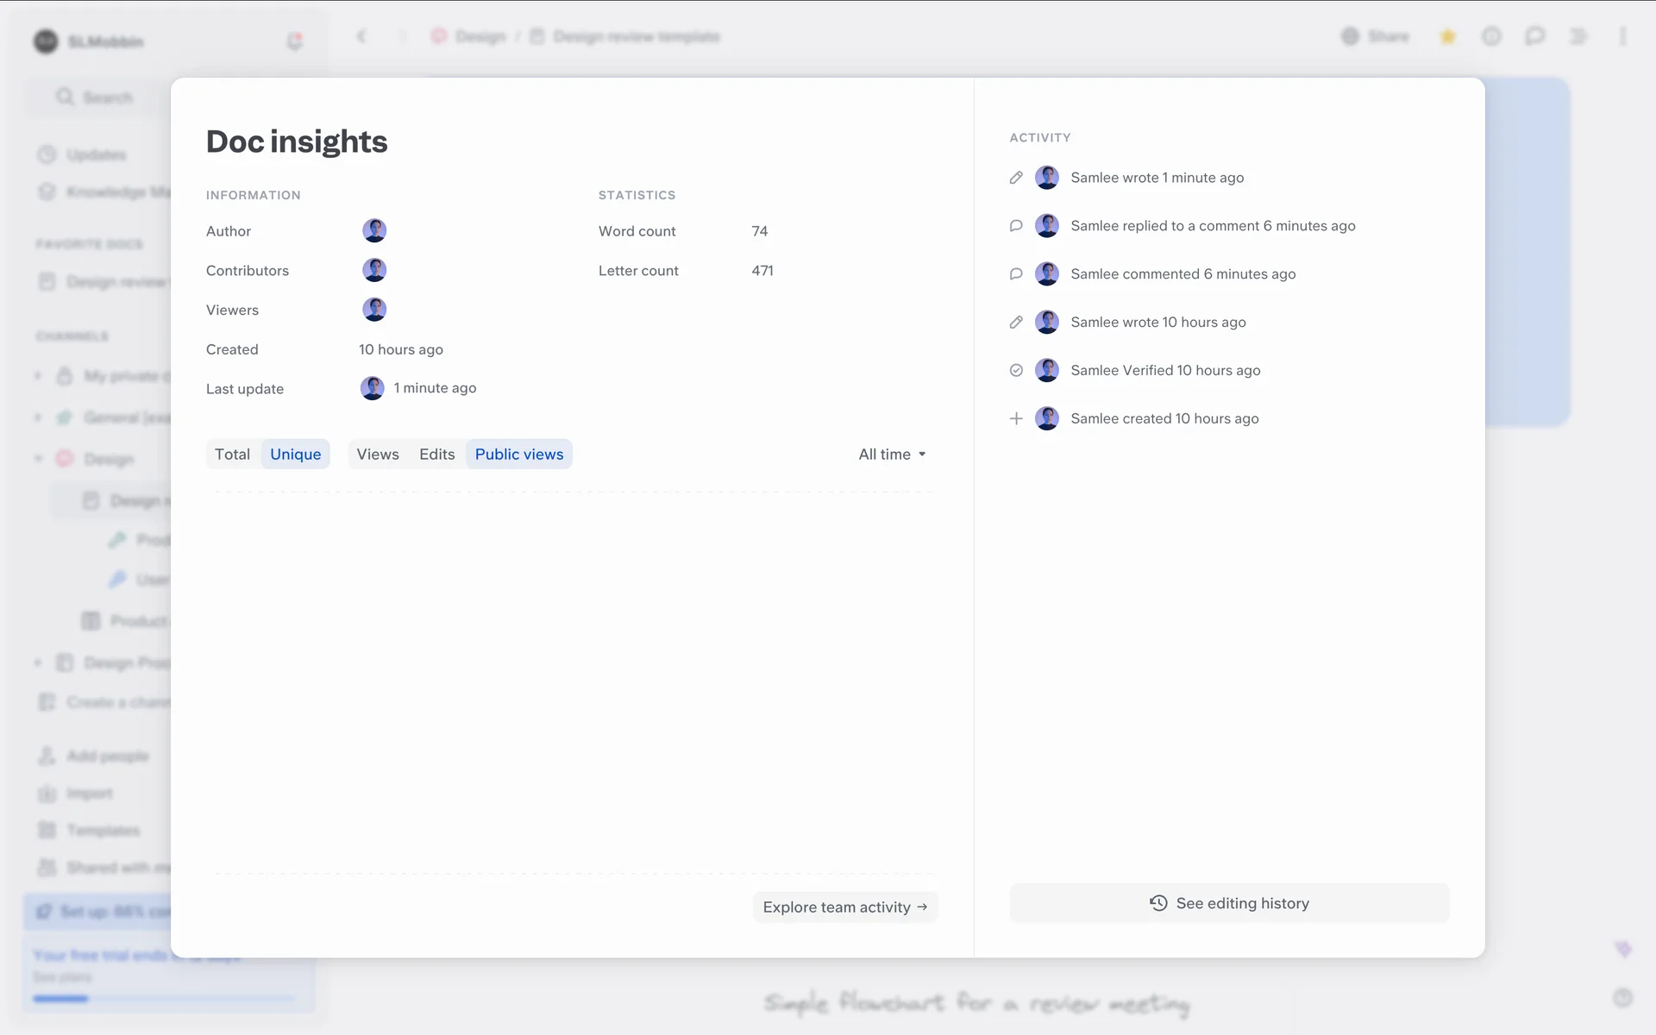Click the pencil icon beside 'Samlee wrote 1 minute ago'
The image size is (1656, 1035).
[x=1016, y=178]
